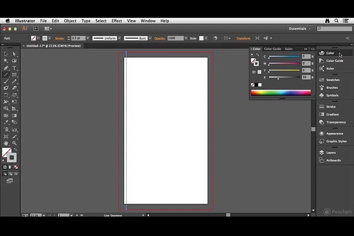Select the Eraser tool
Viewport: 354px width, 236px height.
click(14, 88)
